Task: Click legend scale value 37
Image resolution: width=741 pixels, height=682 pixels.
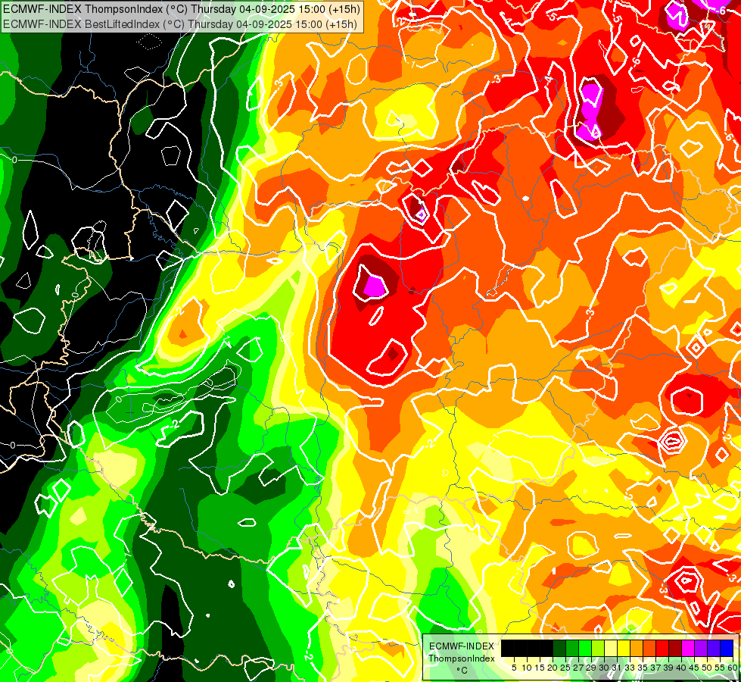Action: pos(655,668)
